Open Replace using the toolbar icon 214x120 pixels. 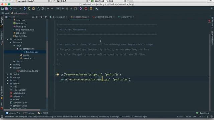coord(43,9)
